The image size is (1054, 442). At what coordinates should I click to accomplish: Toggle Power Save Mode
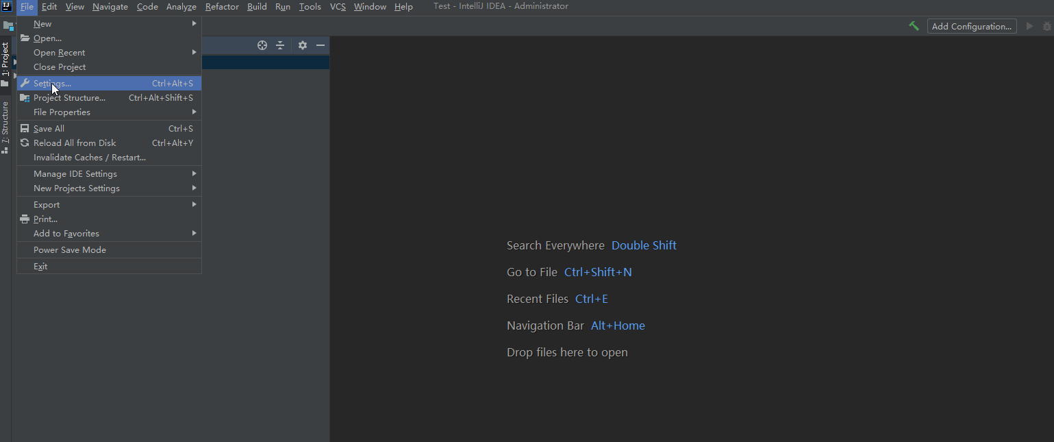coord(109,250)
